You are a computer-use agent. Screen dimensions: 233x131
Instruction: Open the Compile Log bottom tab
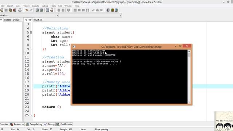click(34, 124)
